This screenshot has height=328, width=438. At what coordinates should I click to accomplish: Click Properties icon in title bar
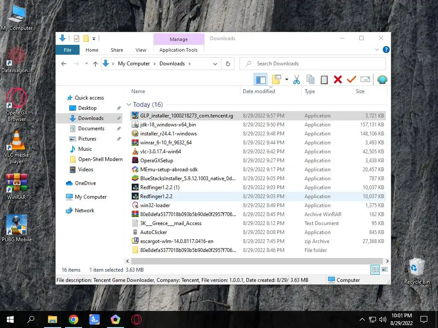pos(76,38)
